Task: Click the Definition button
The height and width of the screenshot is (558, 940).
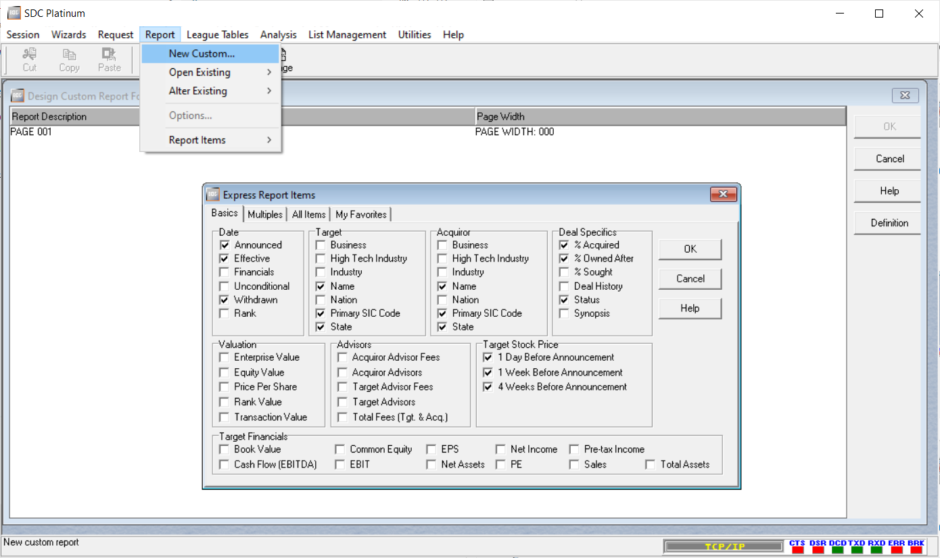Action: click(x=889, y=223)
